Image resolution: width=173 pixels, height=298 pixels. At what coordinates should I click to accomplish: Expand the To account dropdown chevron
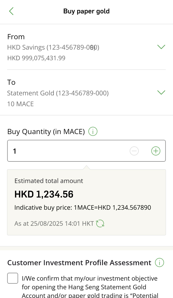pyautogui.click(x=161, y=93)
